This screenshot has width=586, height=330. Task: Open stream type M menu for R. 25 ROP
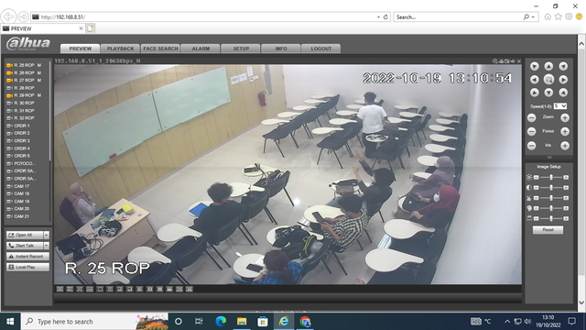pyautogui.click(x=39, y=65)
